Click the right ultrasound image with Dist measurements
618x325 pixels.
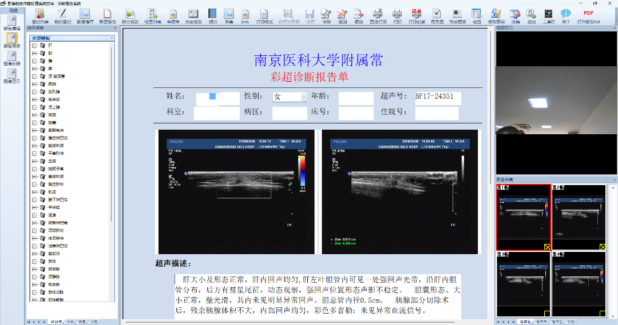point(399,192)
